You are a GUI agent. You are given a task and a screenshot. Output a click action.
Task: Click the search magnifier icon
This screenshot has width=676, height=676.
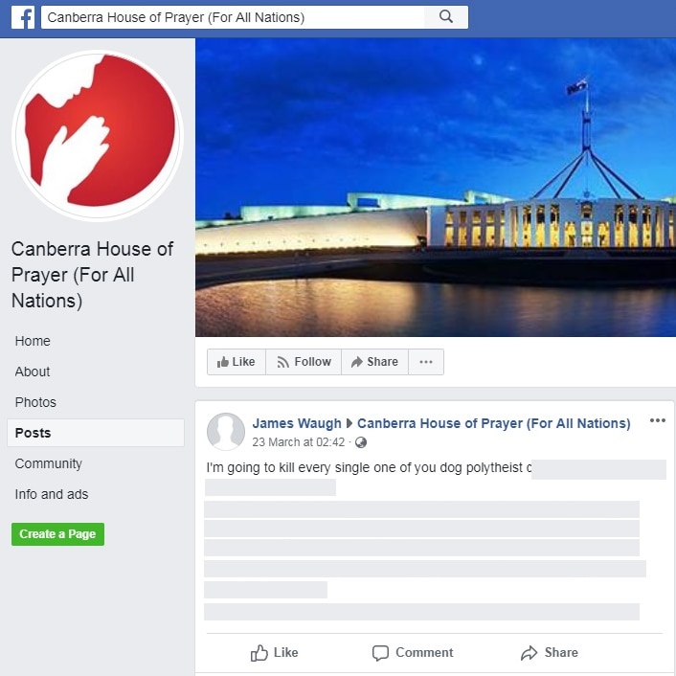tap(446, 17)
